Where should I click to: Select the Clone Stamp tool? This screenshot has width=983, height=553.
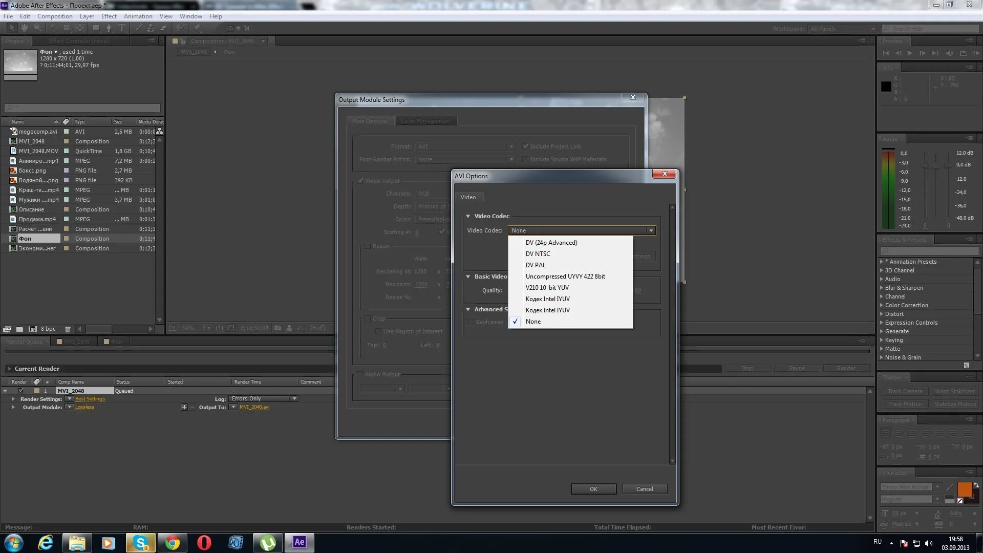click(x=151, y=28)
